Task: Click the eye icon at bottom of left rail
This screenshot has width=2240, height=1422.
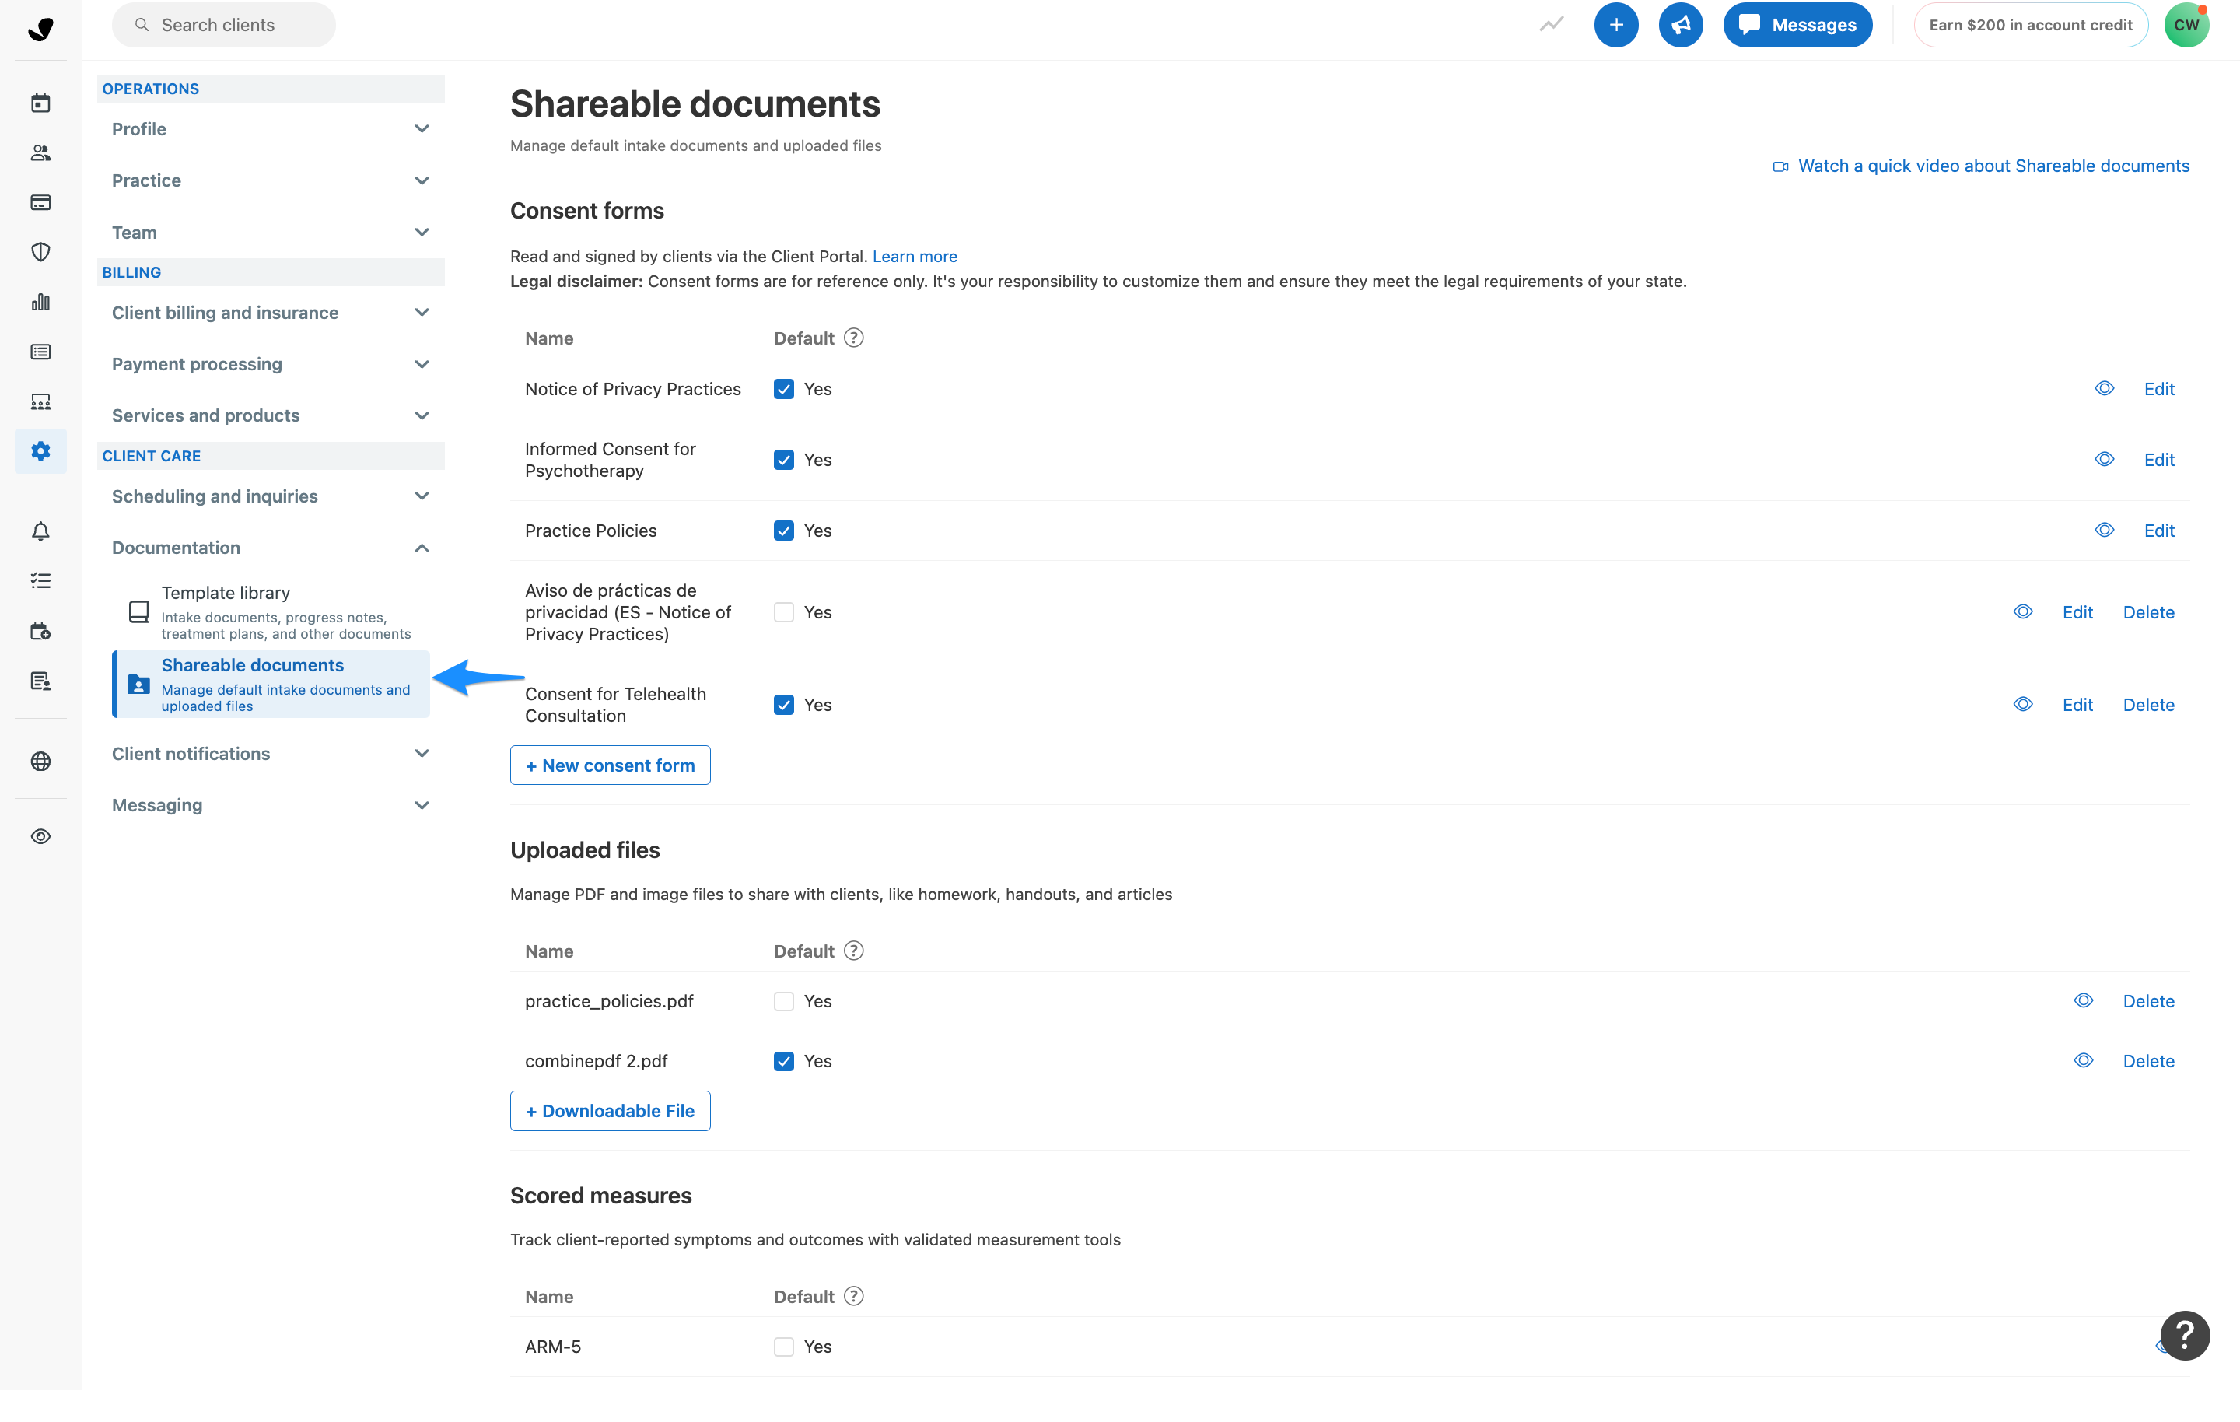Action: tap(40, 837)
